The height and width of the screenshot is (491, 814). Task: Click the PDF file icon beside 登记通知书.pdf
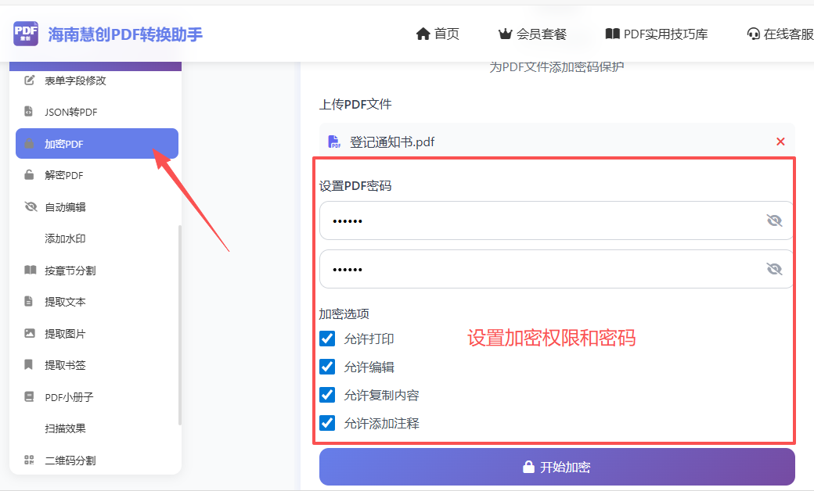point(334,142)
